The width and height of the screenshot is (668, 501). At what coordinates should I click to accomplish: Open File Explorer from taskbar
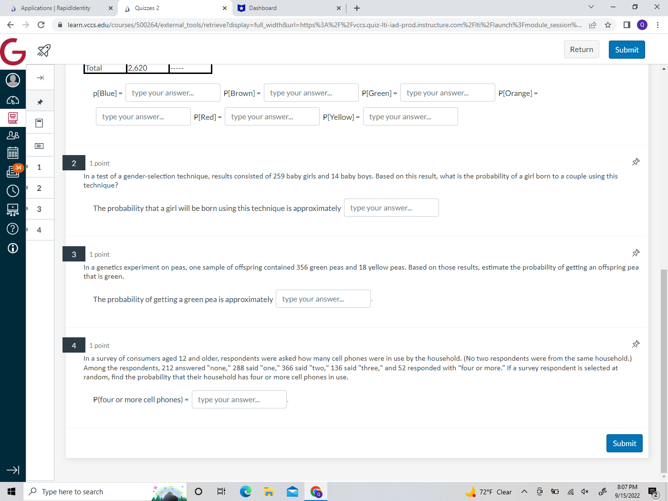(x=269, y=491)
